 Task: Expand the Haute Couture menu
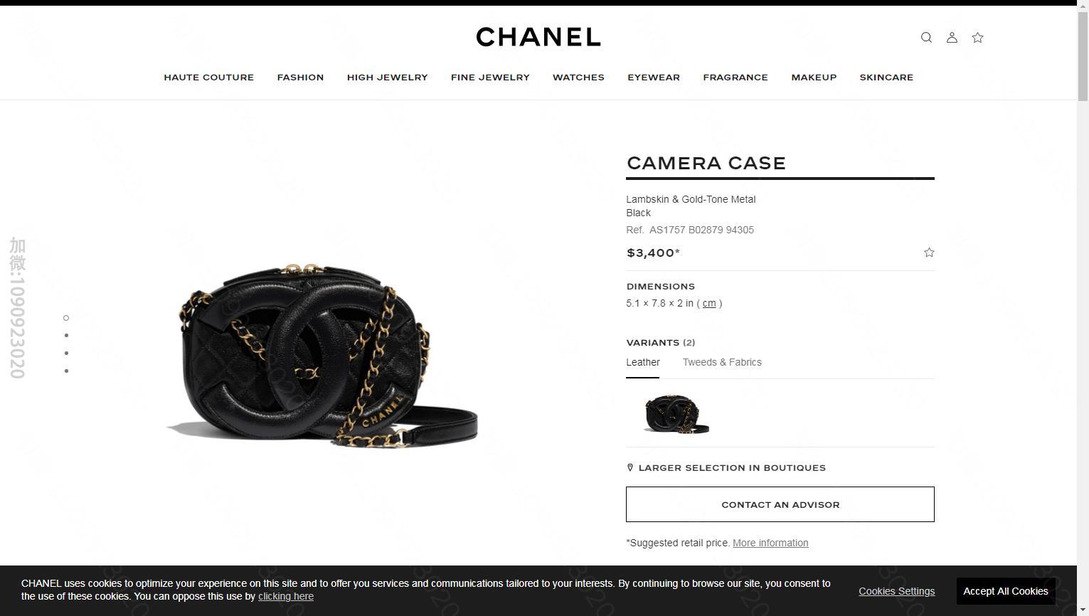pos(209,78)
